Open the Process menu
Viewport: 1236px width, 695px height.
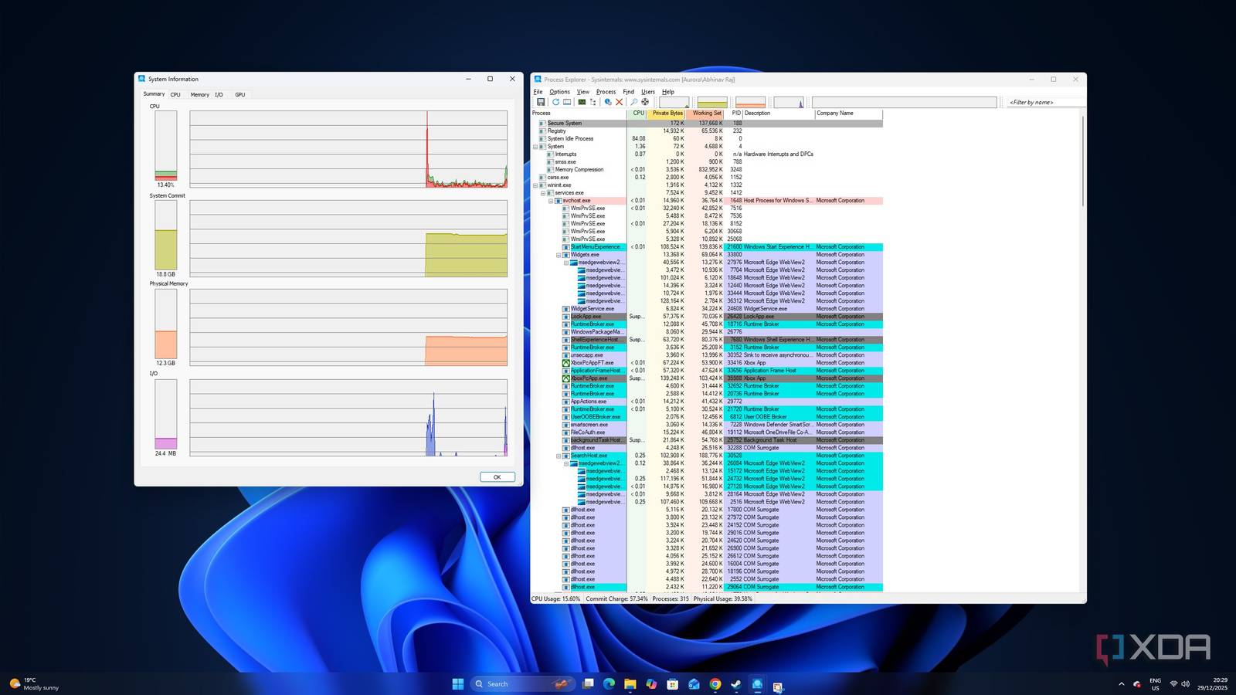pyautogui.click(x=606, y=91)
